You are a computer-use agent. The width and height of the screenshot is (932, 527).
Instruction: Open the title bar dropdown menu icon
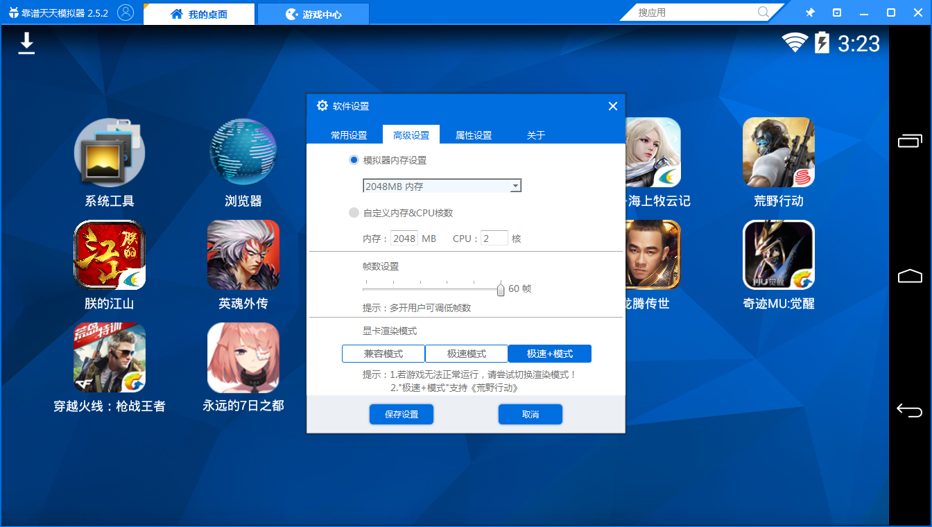pos(837,12)
